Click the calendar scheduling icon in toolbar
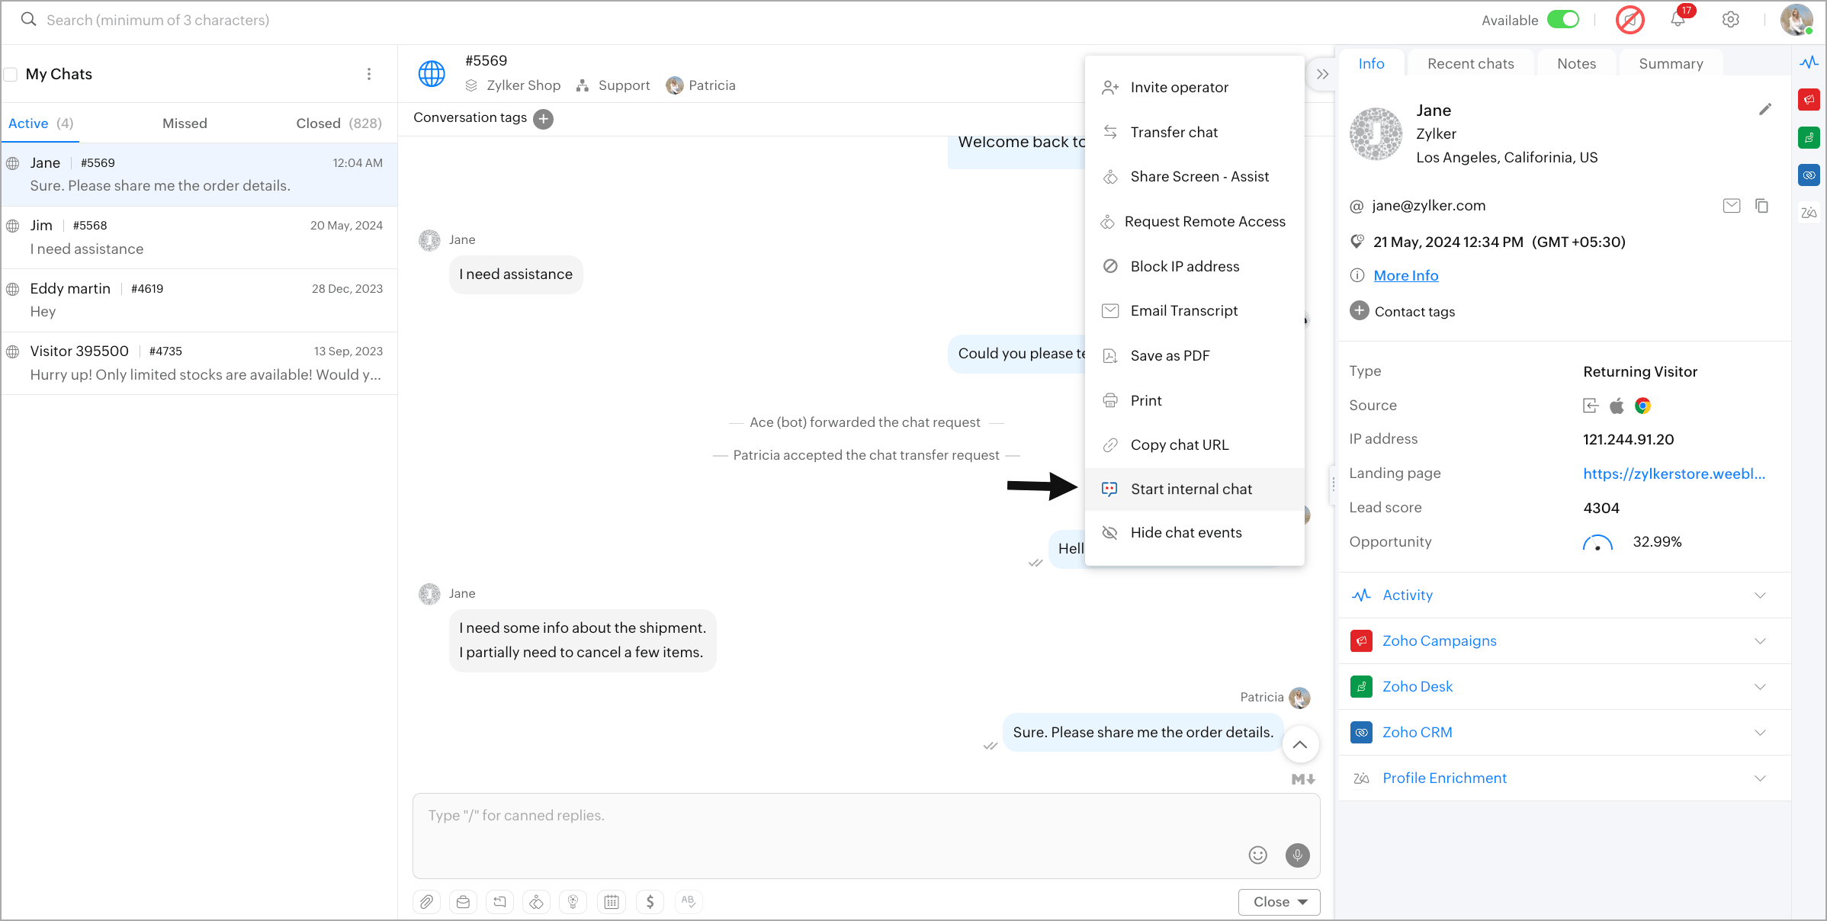The height and width of the screenshot is (921, 1827). (612, 902)
